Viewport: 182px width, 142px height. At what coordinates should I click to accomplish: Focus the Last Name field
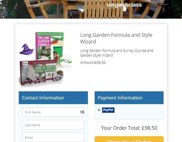coord(53,125)
